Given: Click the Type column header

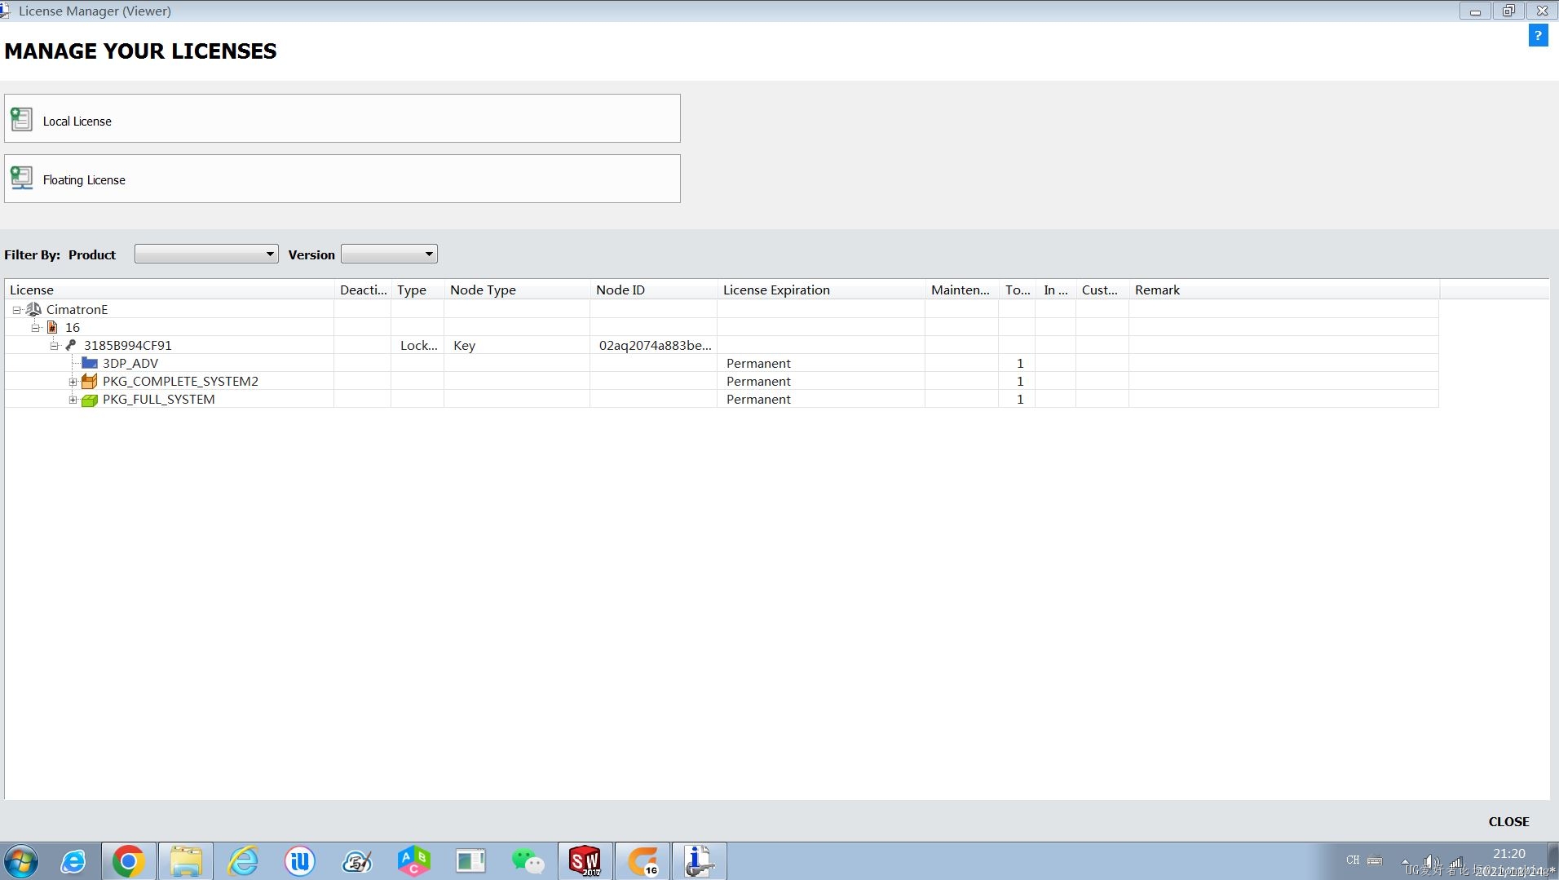Looking at the screenshot, I should tap(417, 290).
